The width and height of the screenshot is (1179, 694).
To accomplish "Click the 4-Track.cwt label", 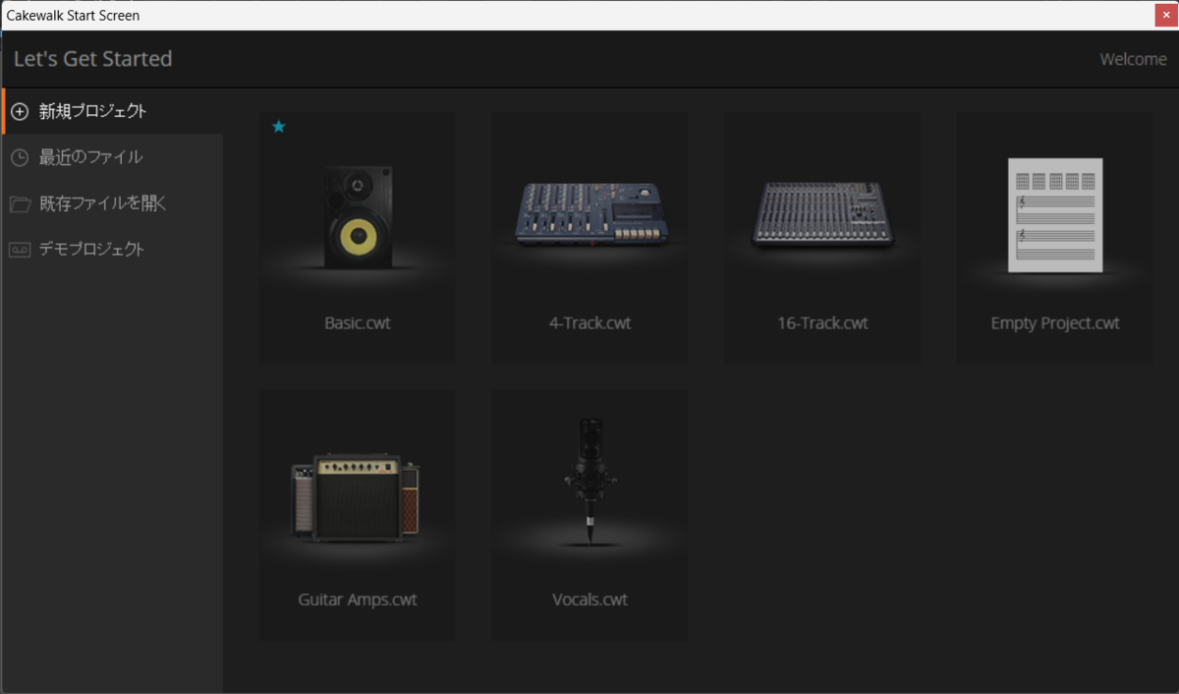I will pos(589,322).
